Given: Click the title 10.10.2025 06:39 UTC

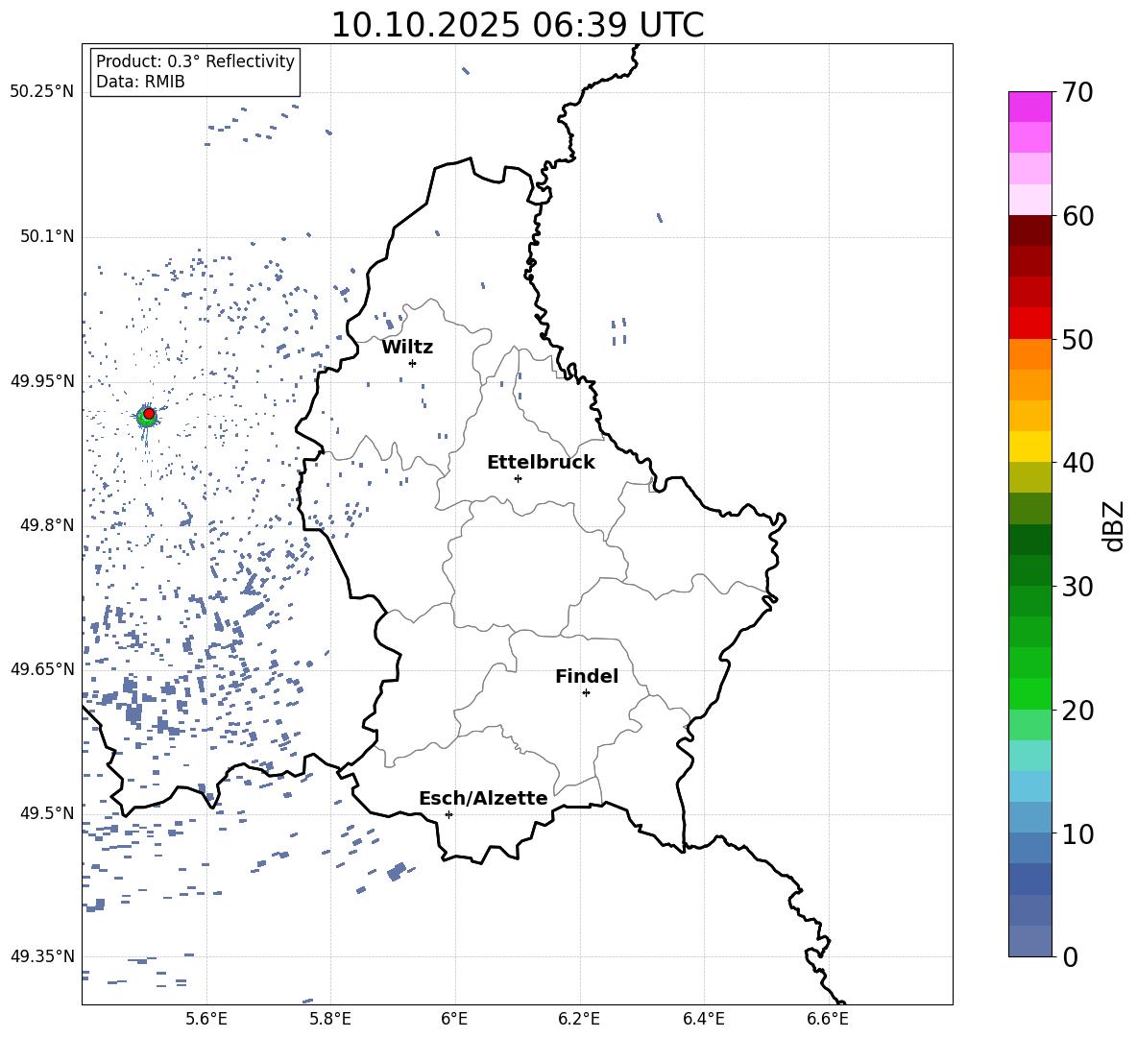Looking at the screenshot, I should point(518,25).
